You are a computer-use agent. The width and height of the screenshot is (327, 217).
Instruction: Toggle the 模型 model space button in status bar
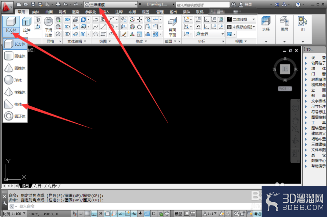(x=178, y=214)
